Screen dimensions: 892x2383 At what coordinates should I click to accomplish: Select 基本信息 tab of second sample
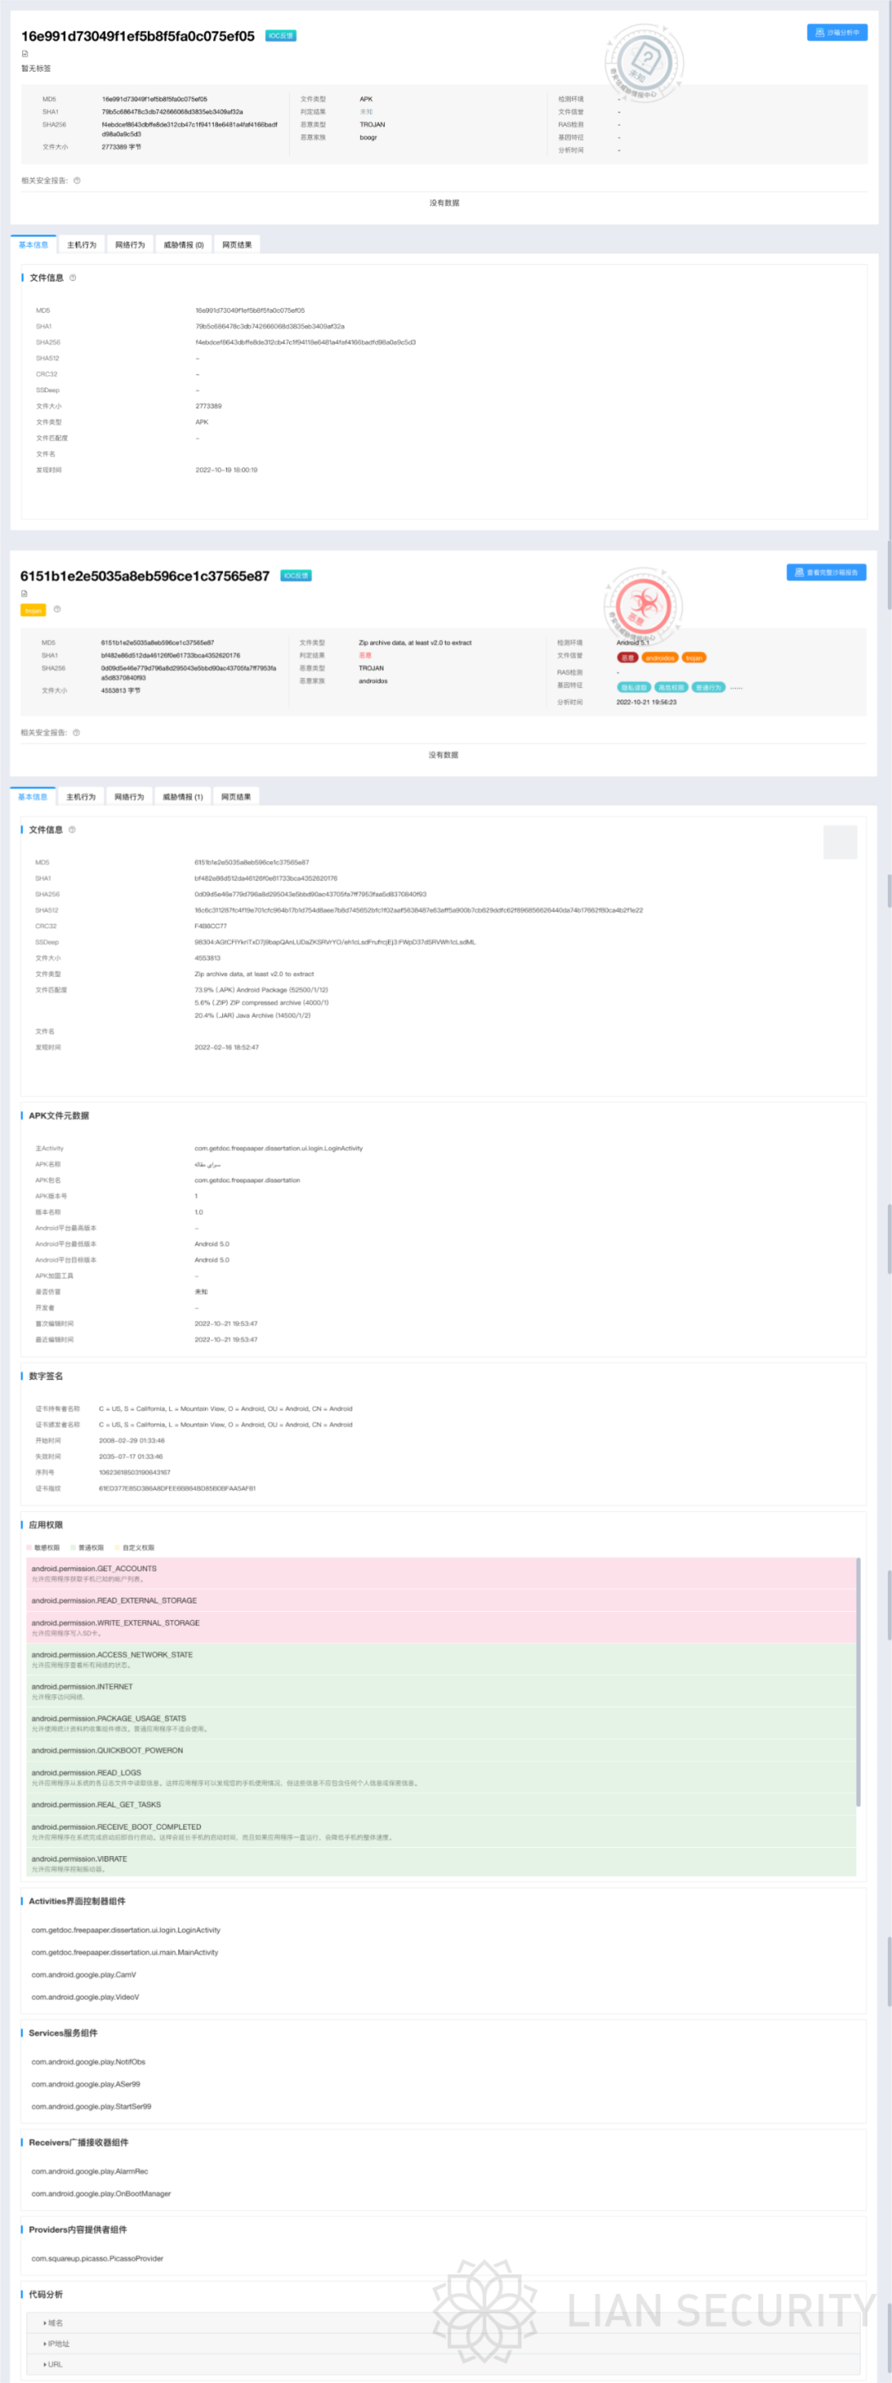(x=32, y=797)
